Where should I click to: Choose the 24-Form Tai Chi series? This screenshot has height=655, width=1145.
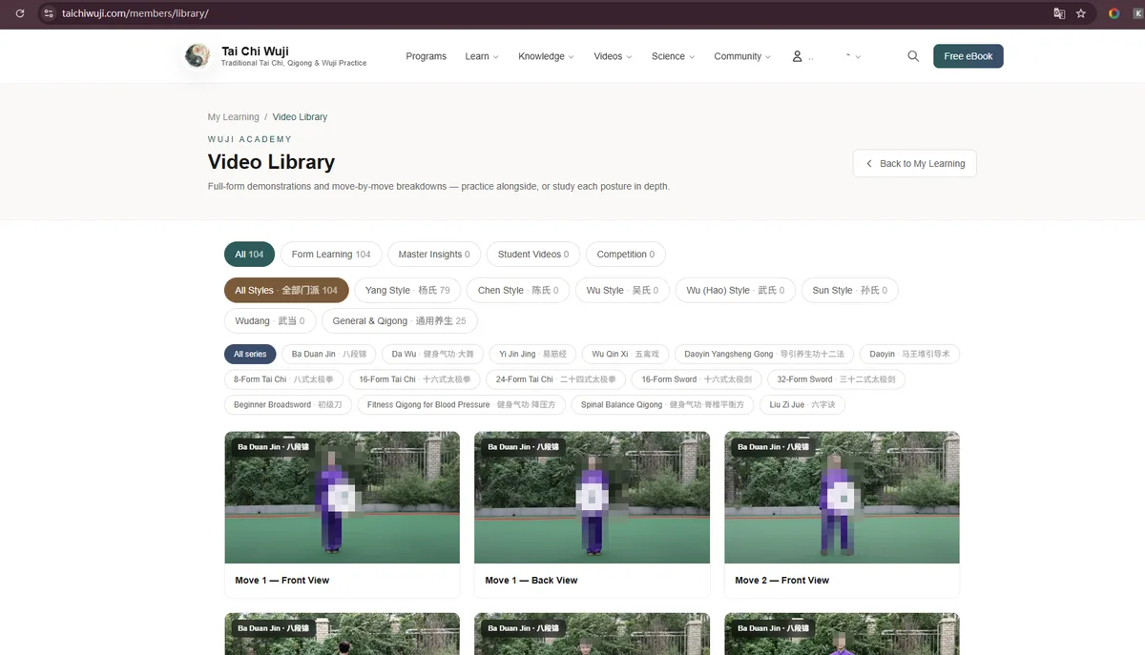click(556, 379)
